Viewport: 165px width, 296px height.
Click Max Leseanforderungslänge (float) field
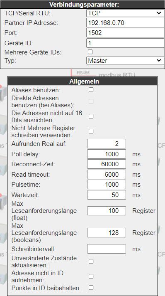coord(107,211)
